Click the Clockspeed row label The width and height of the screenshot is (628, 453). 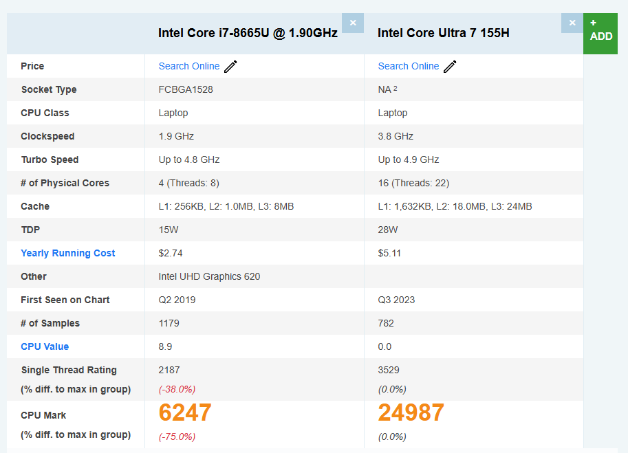click(47, 136)
